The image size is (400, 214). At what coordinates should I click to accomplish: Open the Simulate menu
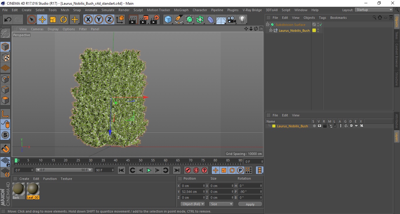(108, 10)
